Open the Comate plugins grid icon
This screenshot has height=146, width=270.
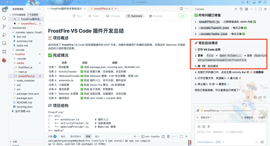click(x=246, y=9)
